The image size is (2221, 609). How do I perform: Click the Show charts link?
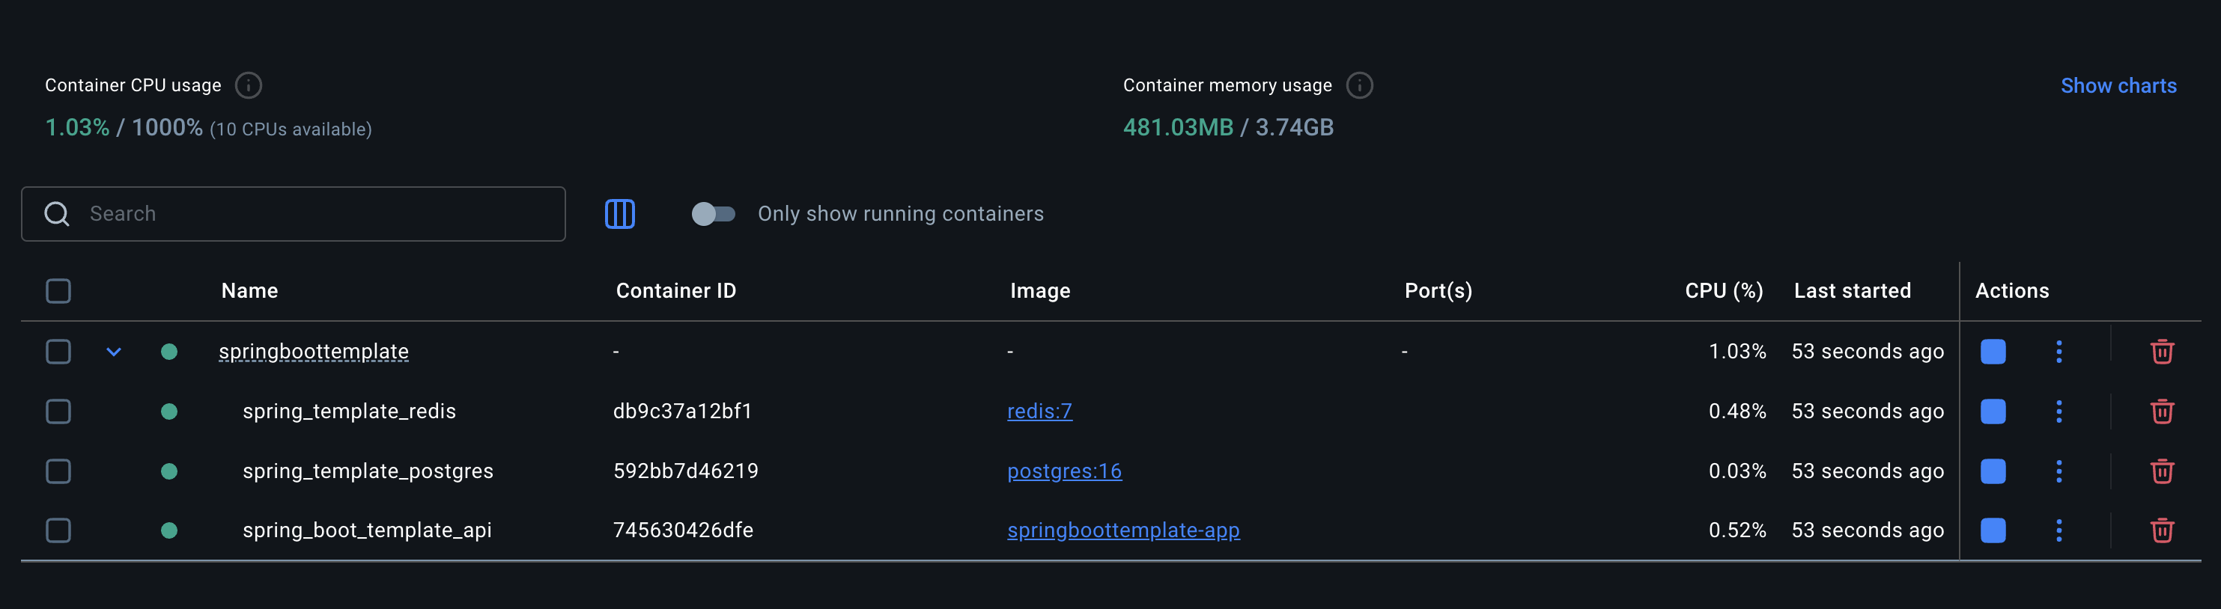(2118, 85)
